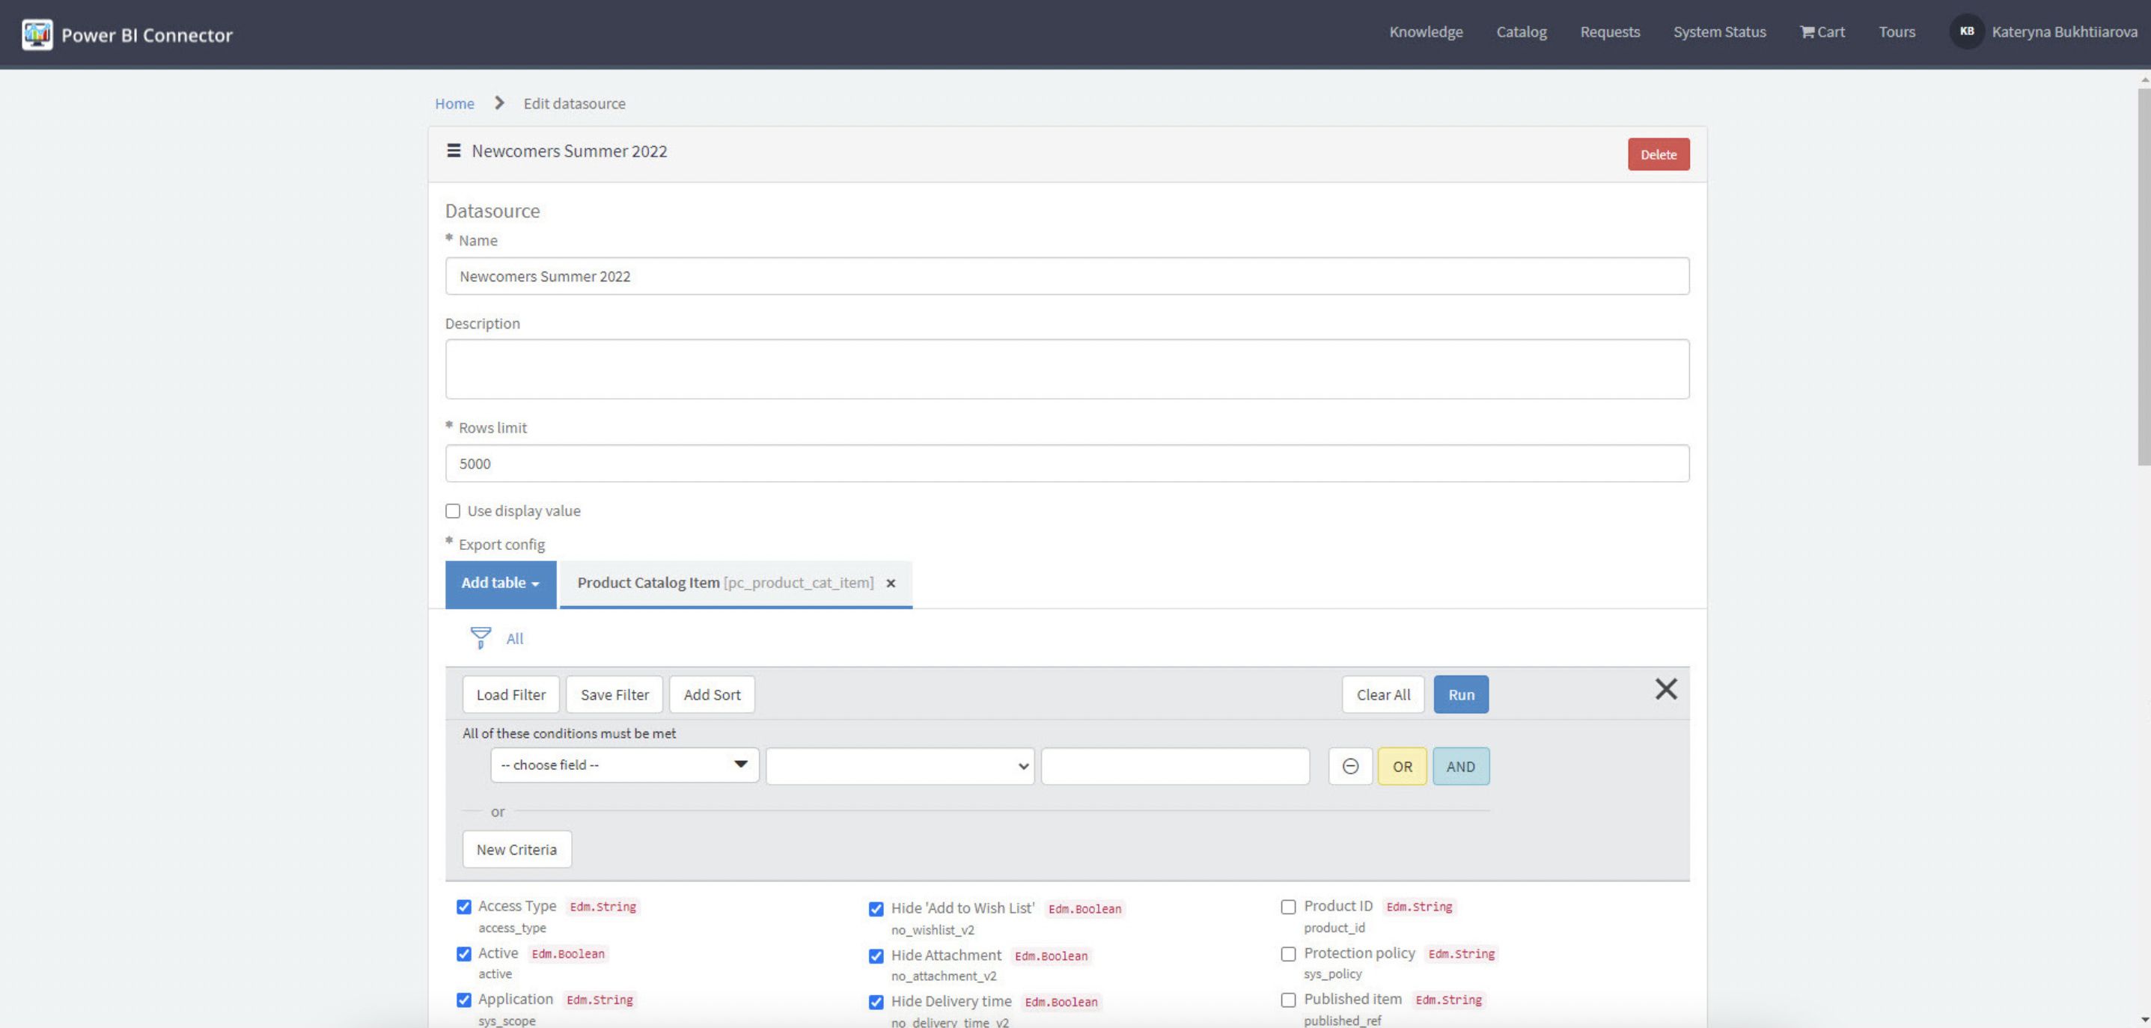The width and height of the screenshot is (2151, 1028).
Task: Open the datasource hamburger menu
Action: point(454,151)
